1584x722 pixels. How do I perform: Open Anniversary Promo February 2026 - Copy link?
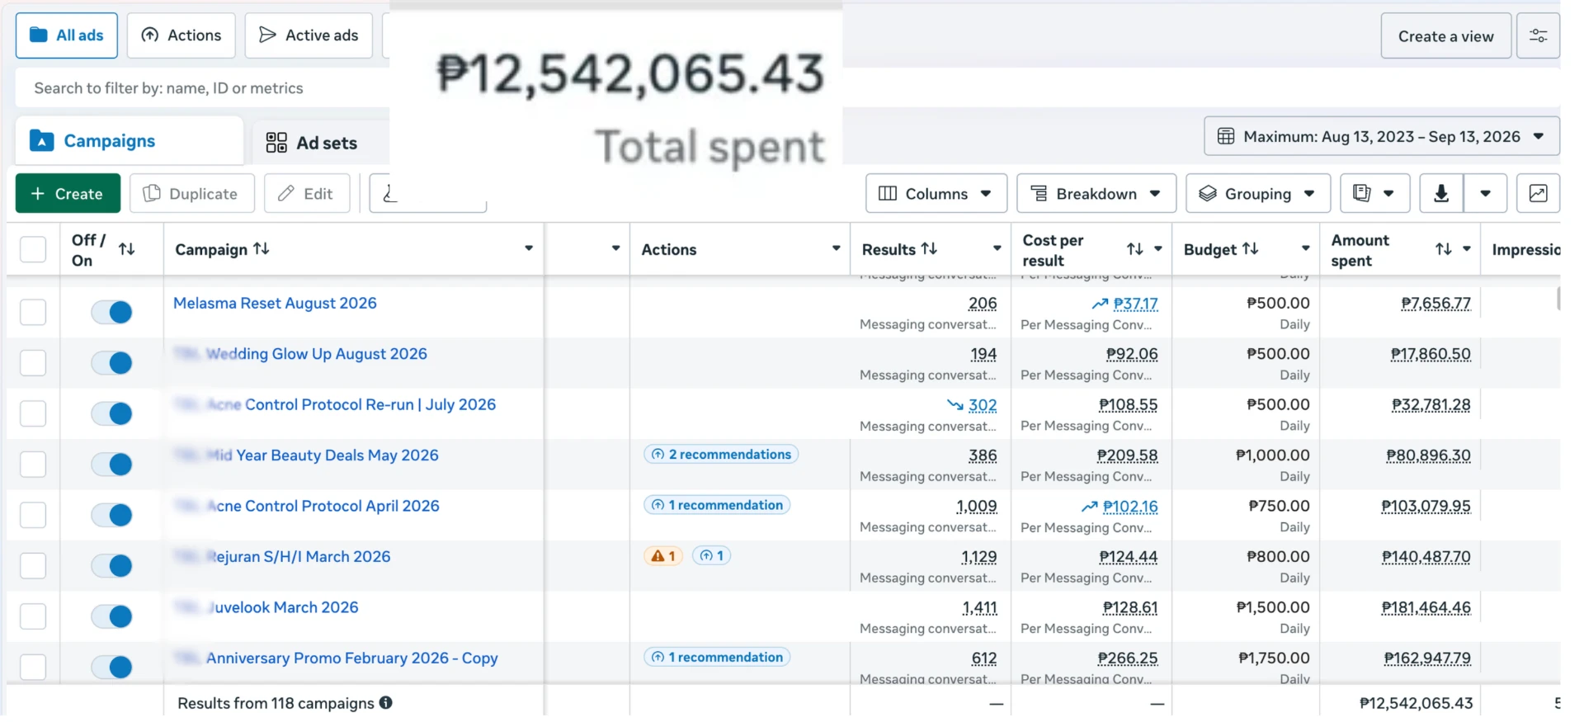[352, 658]
